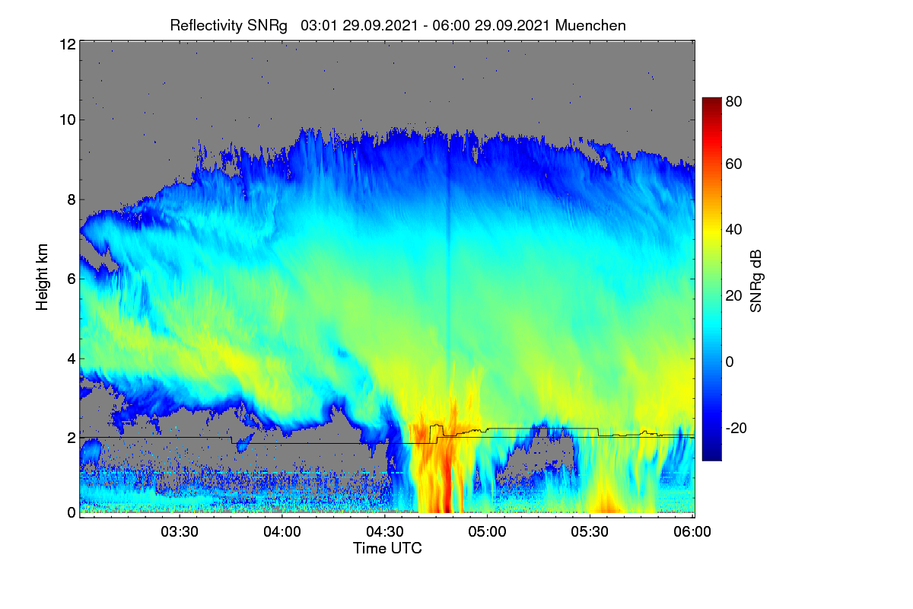This screenshot has height=609, width=913.
Task: Click the SNRg colorbar gradient
Action: [x=711, y=279]
